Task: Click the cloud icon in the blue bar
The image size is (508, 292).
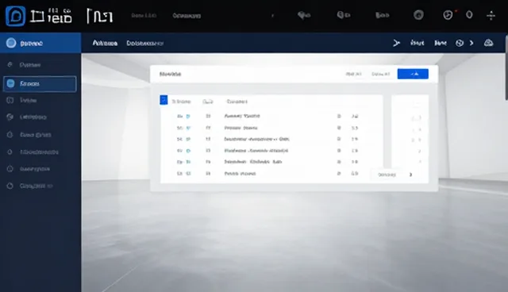Action: click(x=488, y=43)
